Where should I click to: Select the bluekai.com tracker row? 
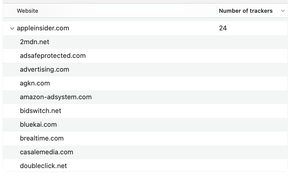point(38,125)
